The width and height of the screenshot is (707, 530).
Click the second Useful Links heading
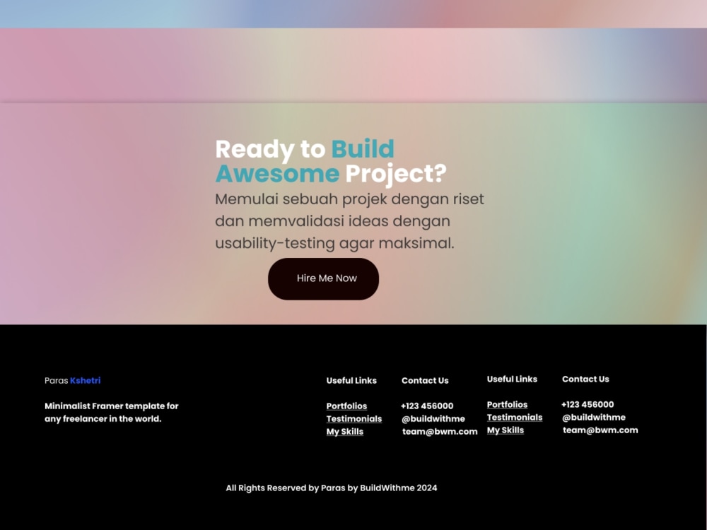point(512,379)
